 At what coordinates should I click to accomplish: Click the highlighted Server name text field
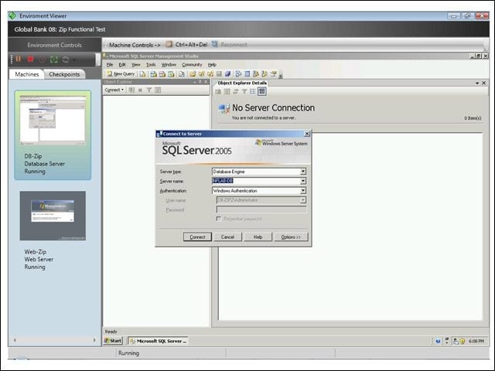256,181
